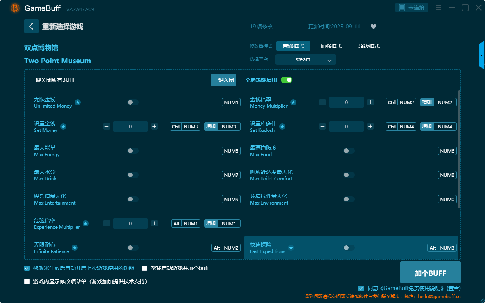485x303 pixels.
Task: Click the phone not-connected icon button
Action: pos(412,8)
